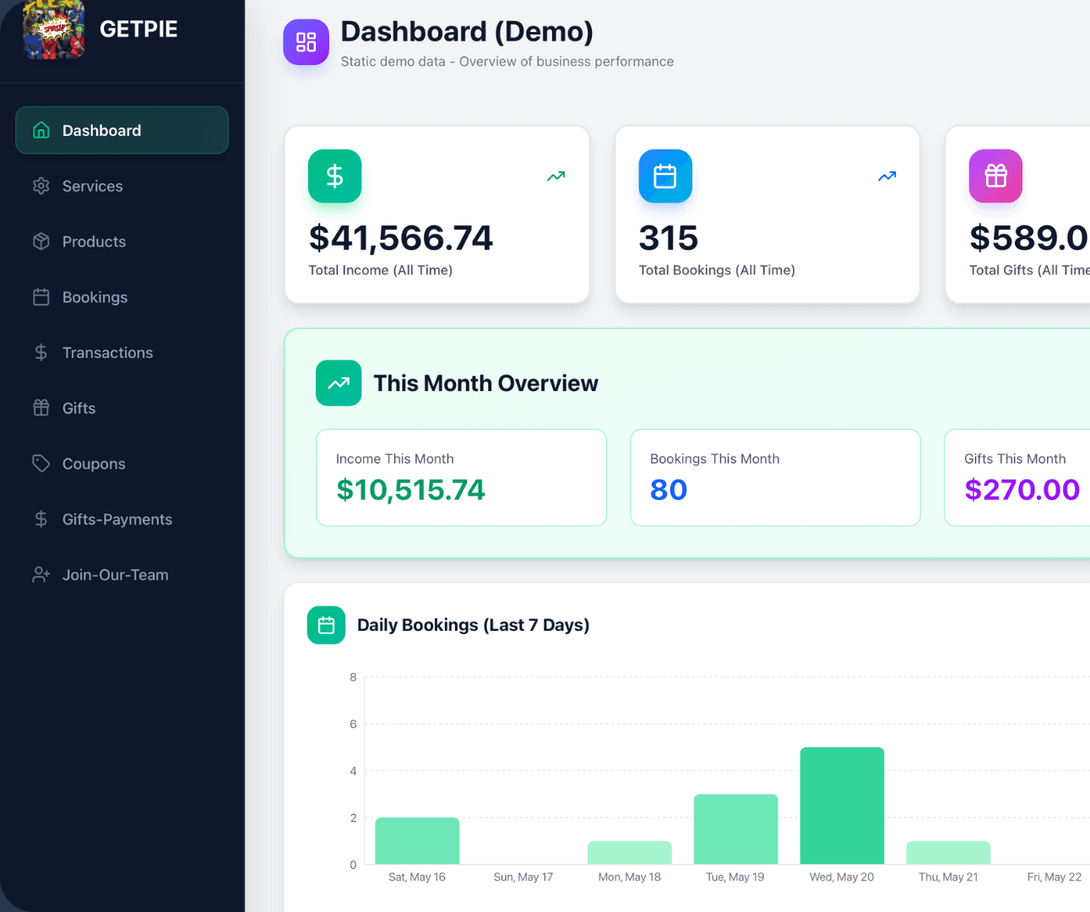Go to Gifts-Payments
1090x912 pixels.
click(122, 519)
